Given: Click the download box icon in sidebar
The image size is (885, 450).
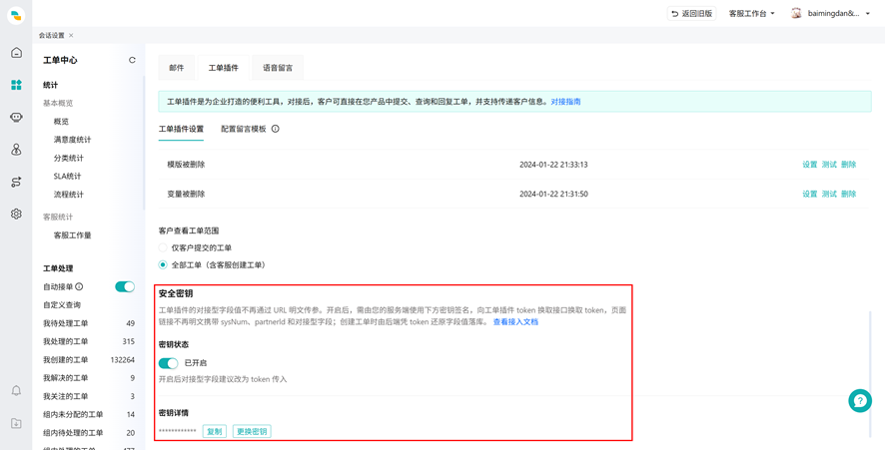Looking at the screenshot, I should point(16,423).
